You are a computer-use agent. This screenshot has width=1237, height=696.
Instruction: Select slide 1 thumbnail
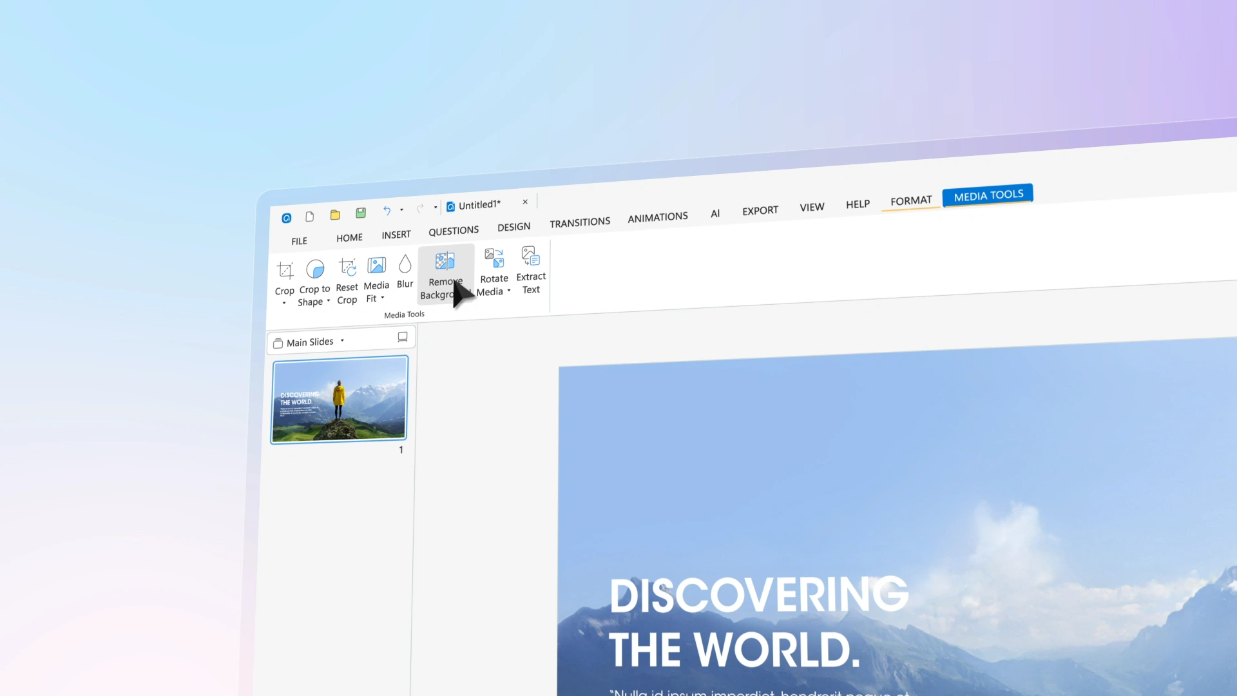pyautogui.click(x=340, y=400)
